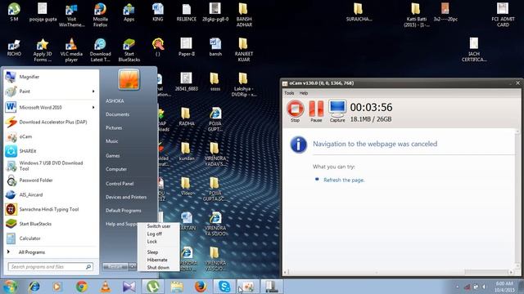Pause the oCam recording
The image size is (524, 294).
coord(316,111)
